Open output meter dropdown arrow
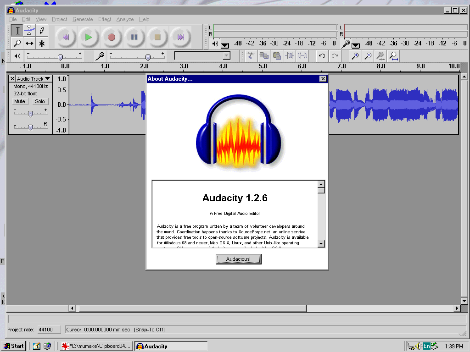 (x=225, y=45)
